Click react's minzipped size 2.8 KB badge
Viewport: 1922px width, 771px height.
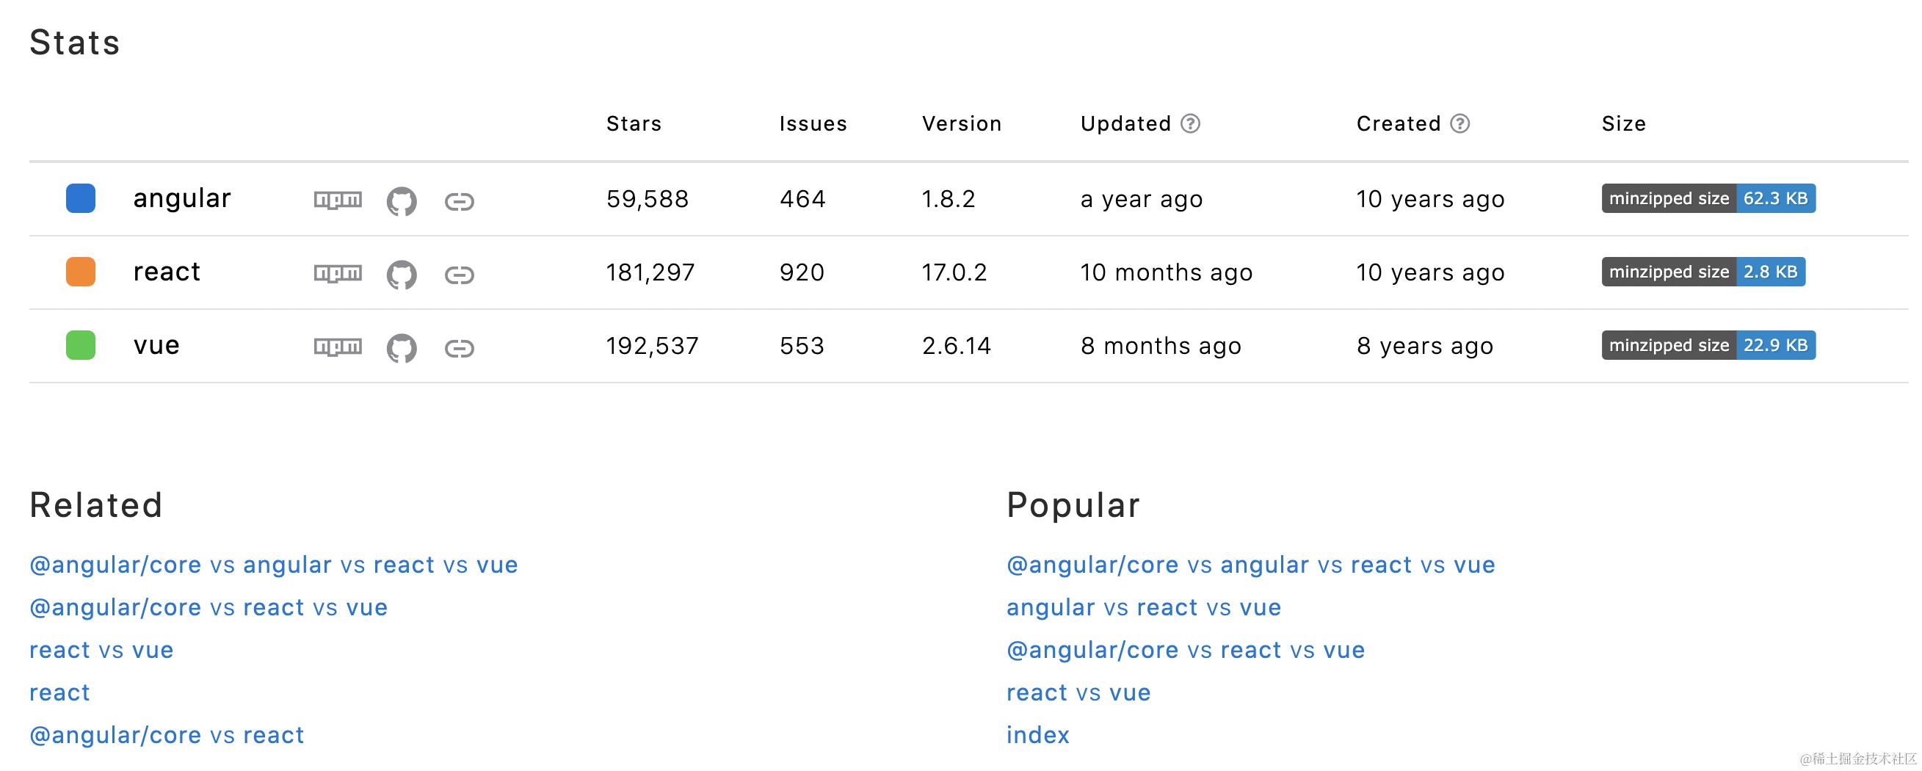[1702, 272]
